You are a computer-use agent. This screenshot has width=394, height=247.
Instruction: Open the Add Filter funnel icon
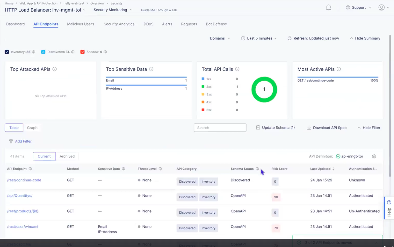[x=11, y=141]
